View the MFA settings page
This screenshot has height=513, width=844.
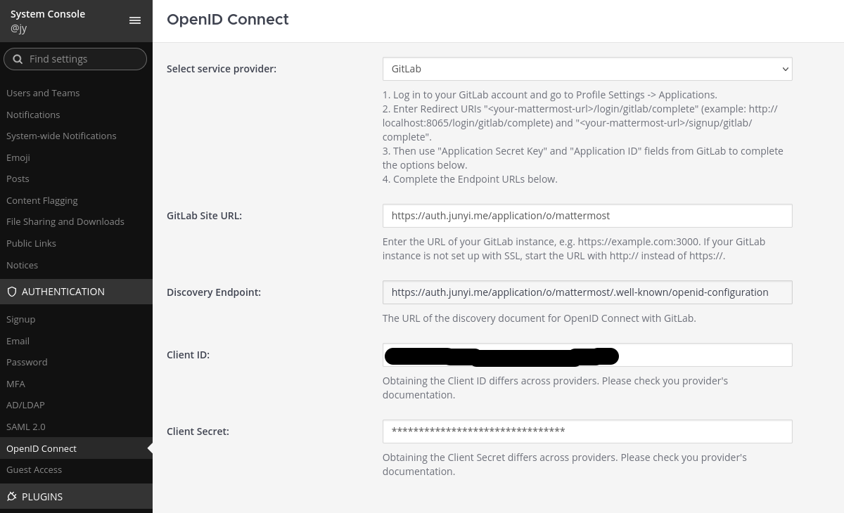pyautogui.click(x=15, y=384)
